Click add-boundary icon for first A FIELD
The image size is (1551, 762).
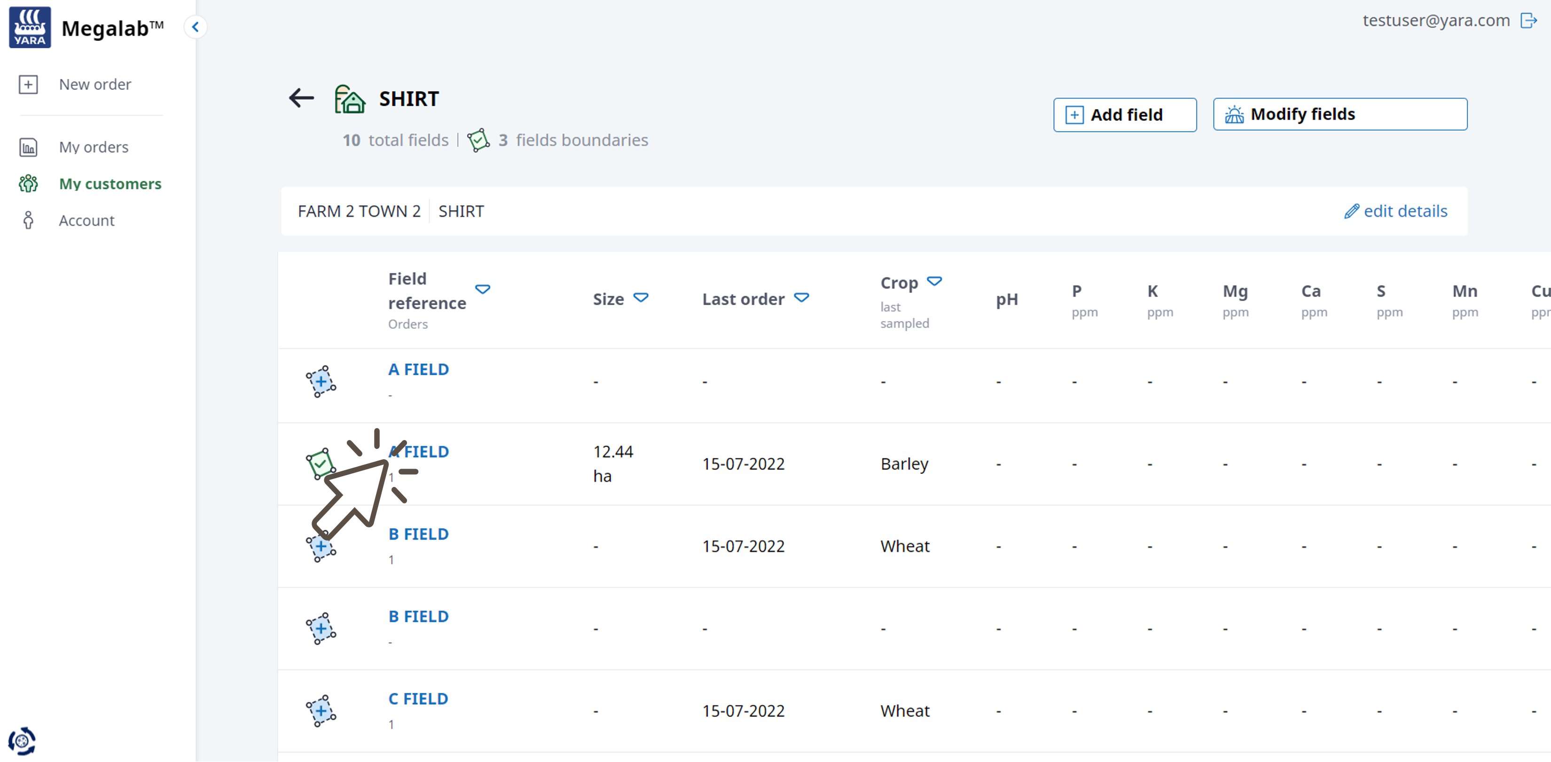coord(321,381)
